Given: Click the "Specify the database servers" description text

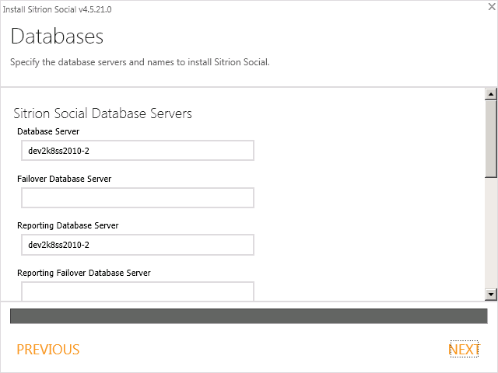Looking at the screenshot, I should (140, 62).
